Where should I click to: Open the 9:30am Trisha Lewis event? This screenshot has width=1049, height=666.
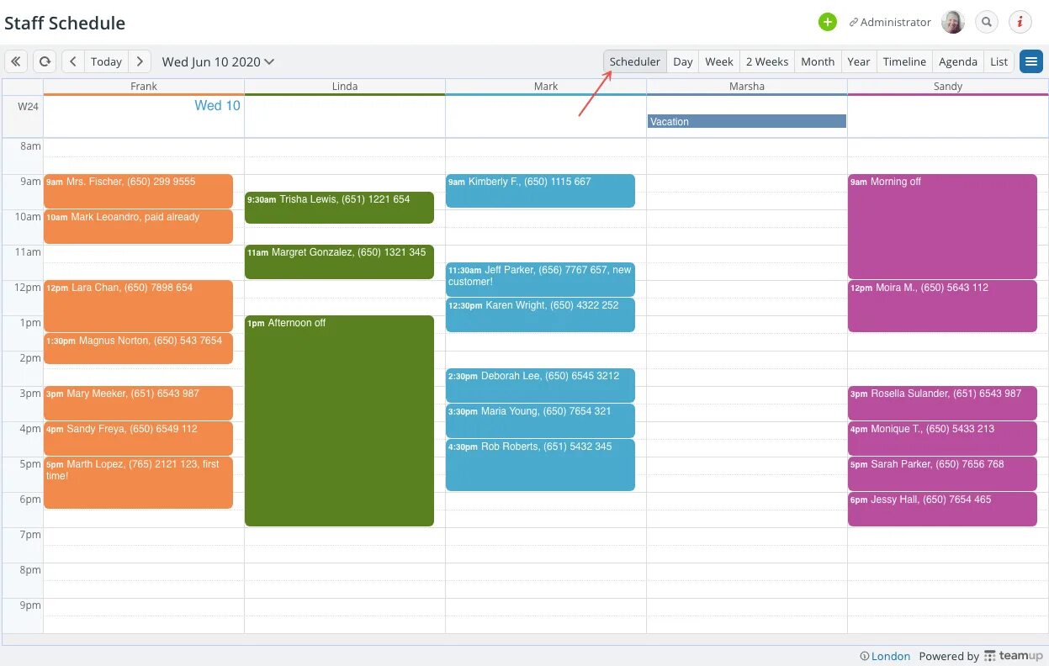click(x=339, y=208)
